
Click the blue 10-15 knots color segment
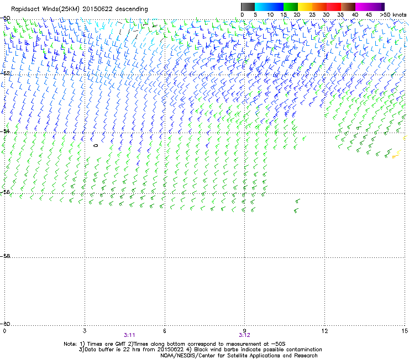tap(276, 7)
